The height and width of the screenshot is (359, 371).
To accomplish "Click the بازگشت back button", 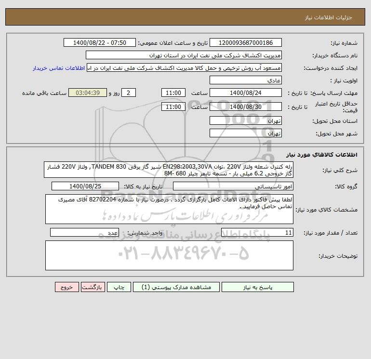I will click(93, 287).
